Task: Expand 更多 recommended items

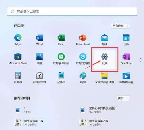Action: tap(123, 98)
